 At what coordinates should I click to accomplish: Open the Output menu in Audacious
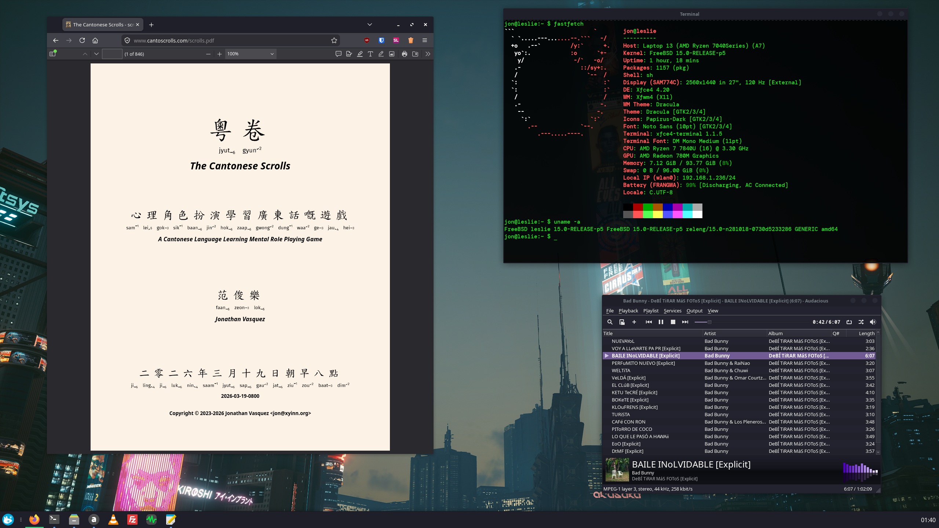pyautogui.click(x=694, y=311)
